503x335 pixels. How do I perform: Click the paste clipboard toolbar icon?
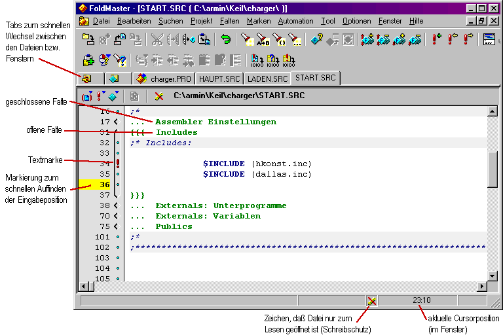click(x=204, y=39)
